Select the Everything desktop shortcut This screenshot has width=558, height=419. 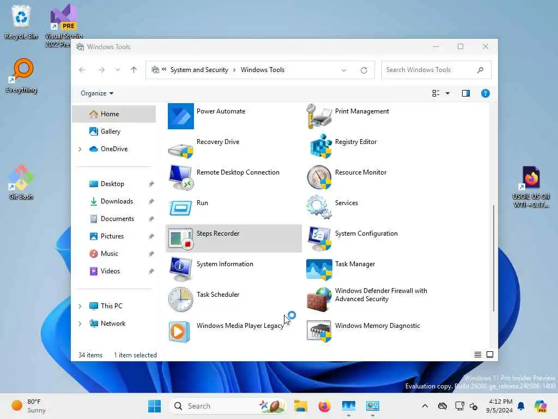21,76
